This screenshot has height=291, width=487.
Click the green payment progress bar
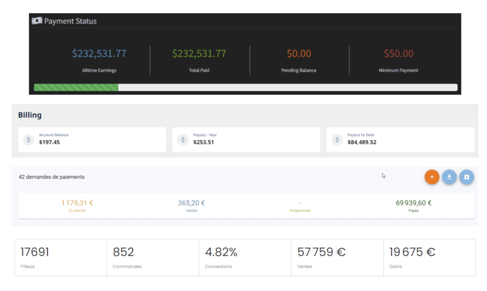[76, 87]
